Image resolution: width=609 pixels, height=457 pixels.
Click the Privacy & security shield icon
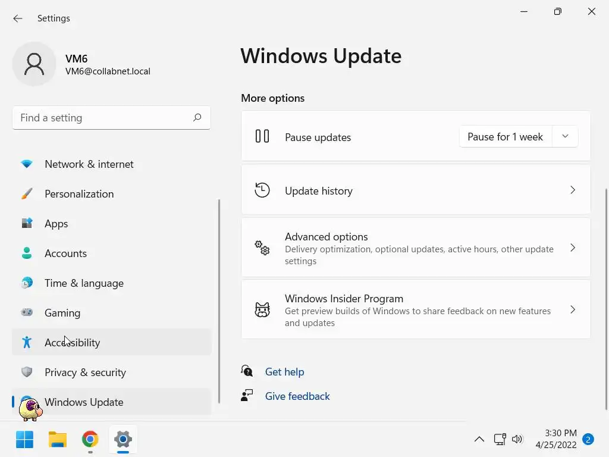(x=27, y=372)
